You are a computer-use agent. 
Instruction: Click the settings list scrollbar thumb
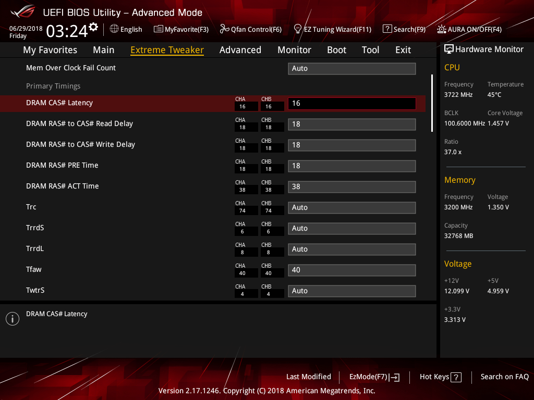(432, 103)
